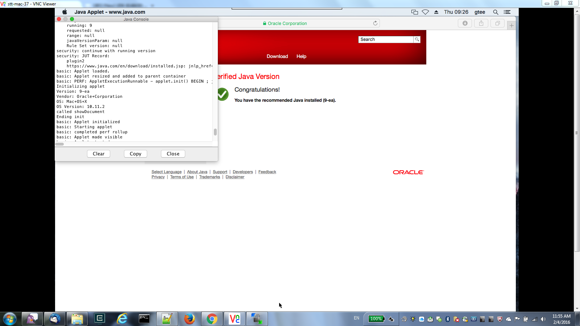Open Thunderbird from the taskbar
This screenshot has width=580, height=326.
tap(55, 319)
